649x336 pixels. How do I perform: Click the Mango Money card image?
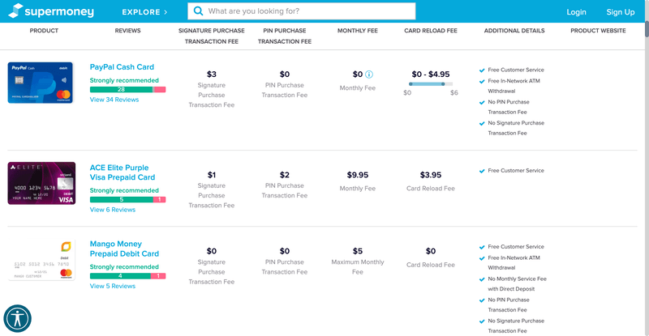pyautogui.click(x=42, y=262)
